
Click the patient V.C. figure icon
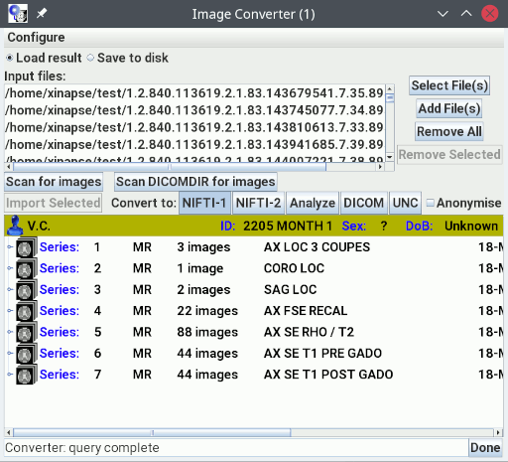[x=15, y=226]
